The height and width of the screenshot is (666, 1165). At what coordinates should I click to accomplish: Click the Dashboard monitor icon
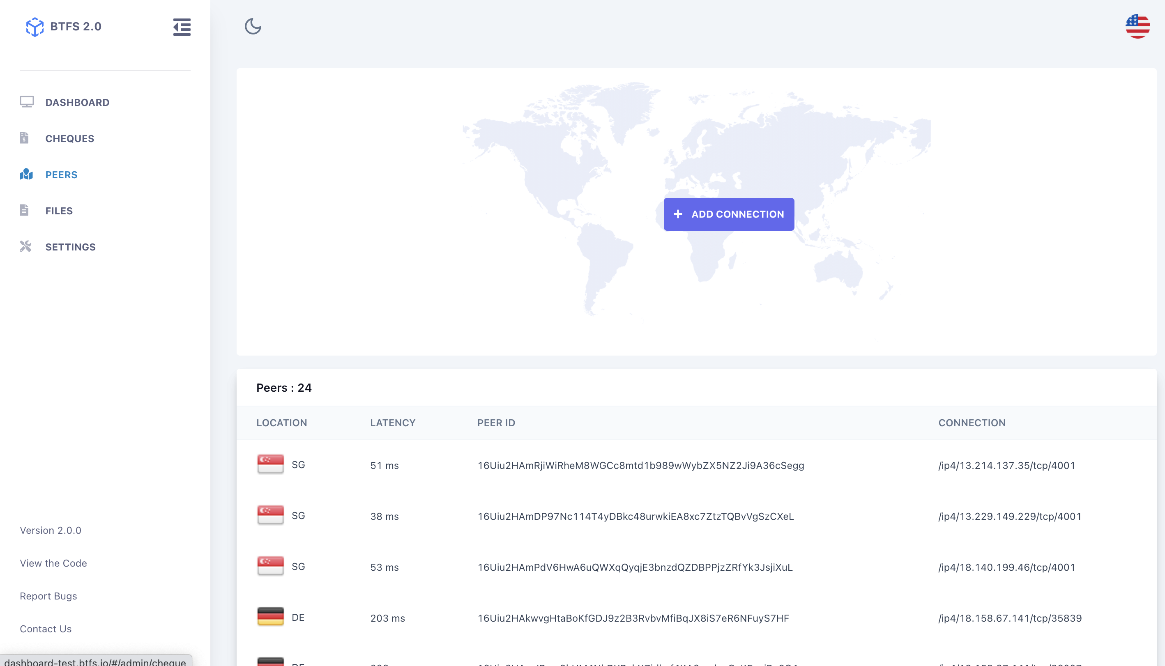pos(27,101)
